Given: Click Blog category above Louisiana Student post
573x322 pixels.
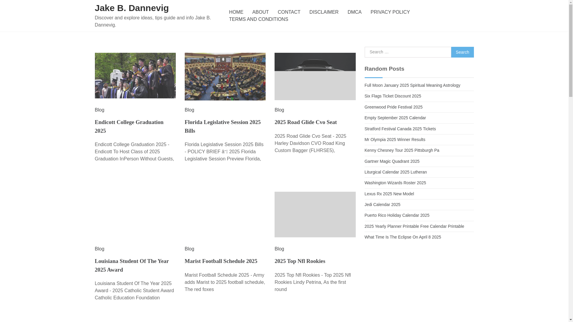Looking at the screenshot, I should tap(100, 249).
